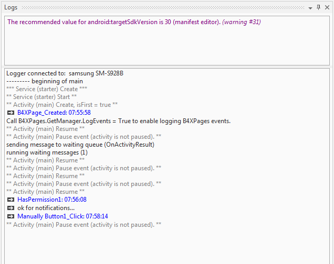Viewport: 334px width, 264px height.
Task: Jump-arrow icon beside Manually Button1_Click entry
Action: coord(11,216)
